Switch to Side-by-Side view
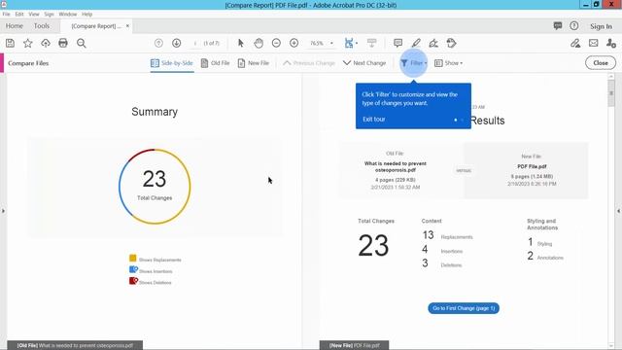Image resolution: width=622 pixels, height=350 pixels. [172, 63]
